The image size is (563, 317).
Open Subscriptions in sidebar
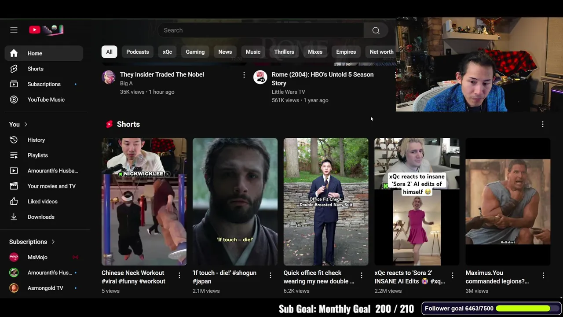(44, 84)
